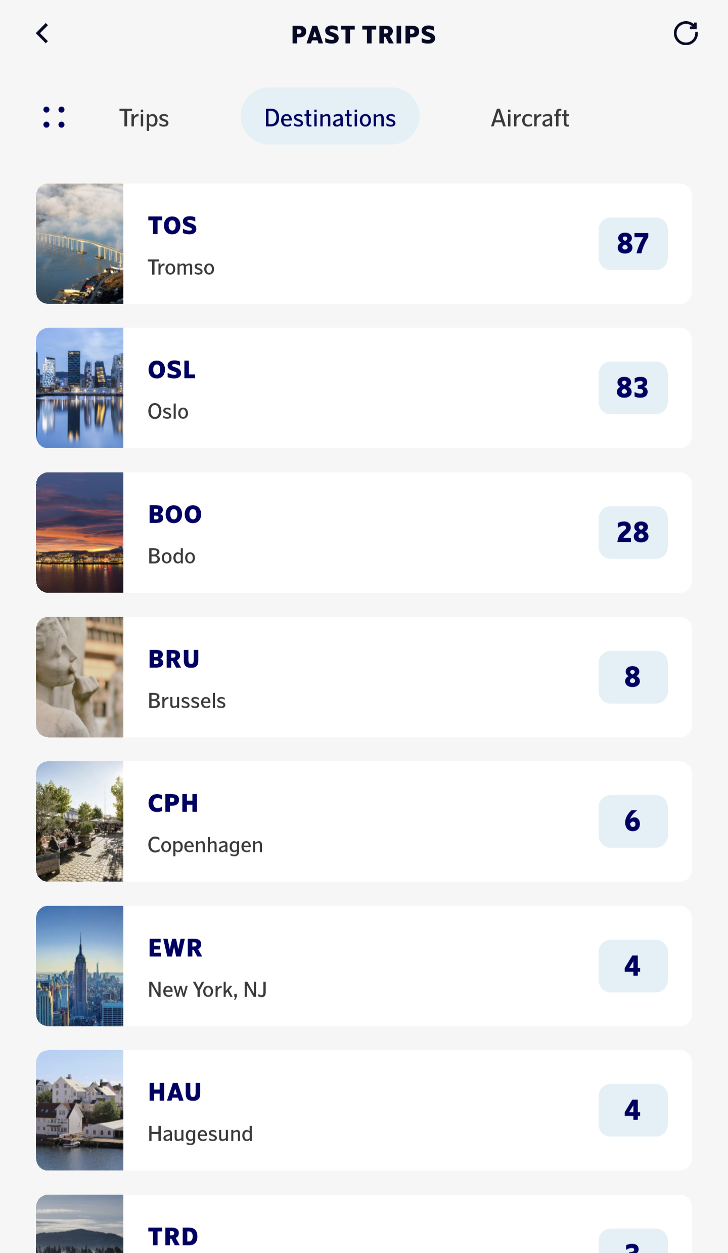Image resolution: width=728 pixels, height=1253 pixels.
Task: Tap the Brussels statue thumbnail
Action: click(80, 677)
